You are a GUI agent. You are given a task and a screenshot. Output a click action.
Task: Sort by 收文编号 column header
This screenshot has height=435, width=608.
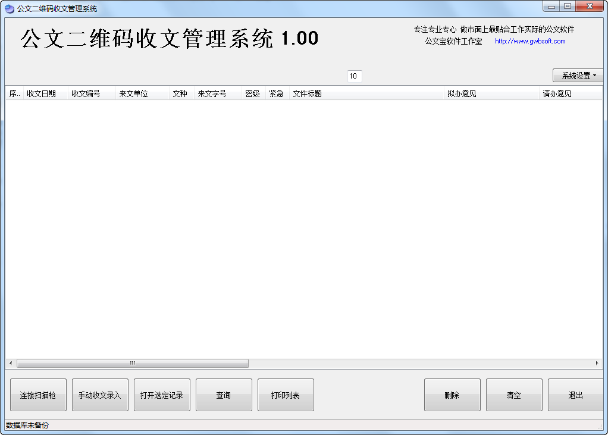click(92, 93)
